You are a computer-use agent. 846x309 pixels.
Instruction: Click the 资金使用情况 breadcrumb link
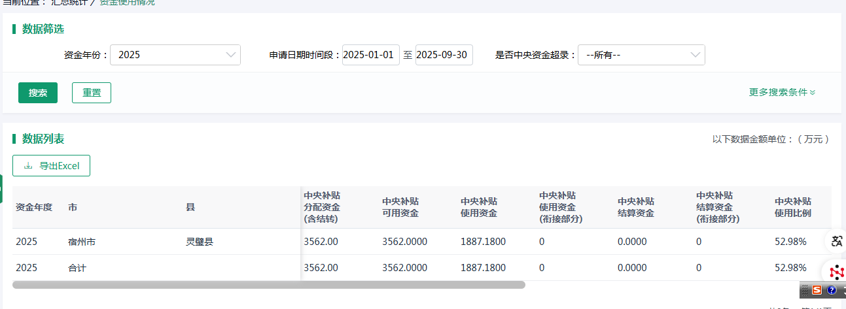coord(127,2)
